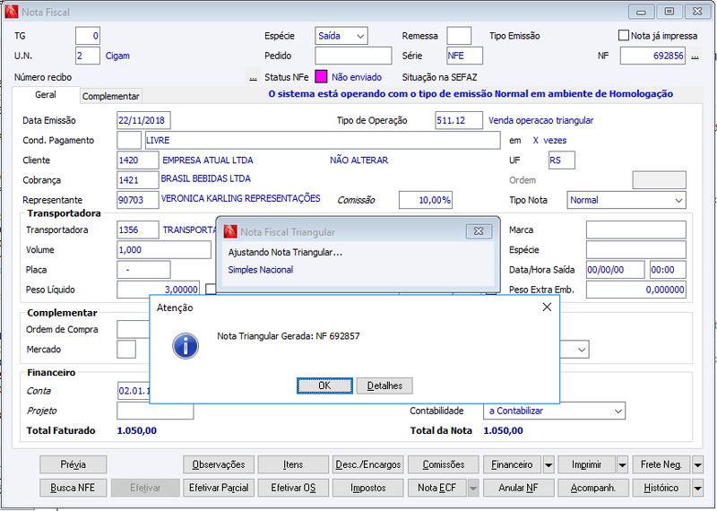
Task: Click the Nota Fiscal Triangular dialog icon
Action: pyautogui.click(x=230, y=231)
